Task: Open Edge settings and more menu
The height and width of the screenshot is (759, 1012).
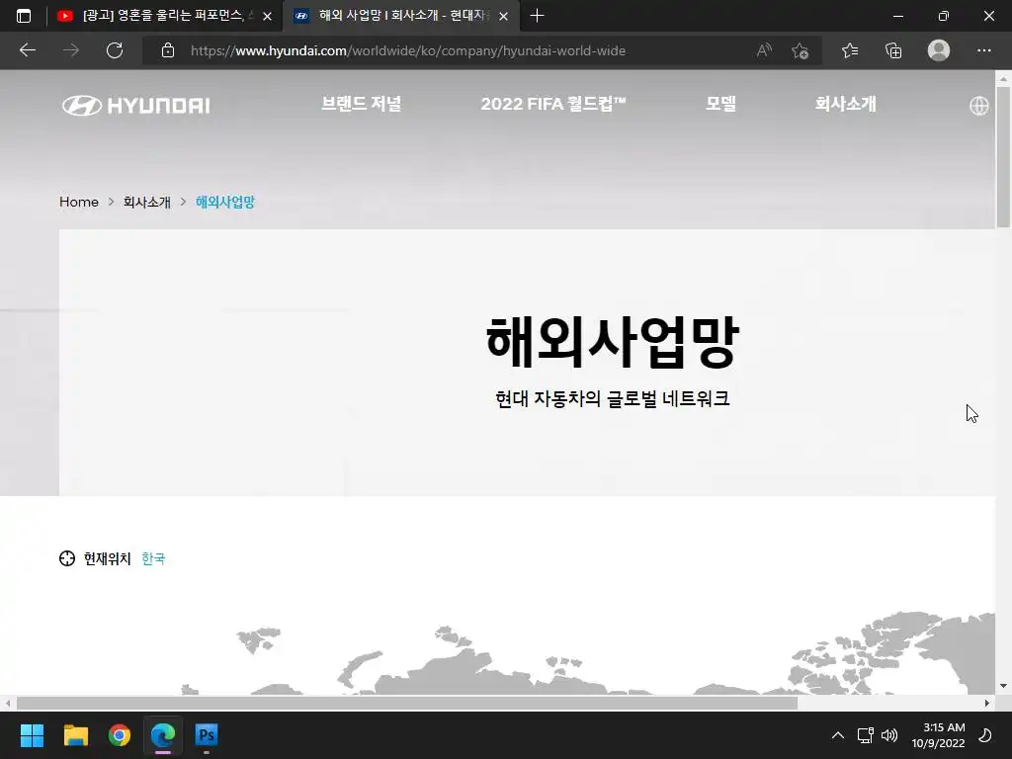Action: (983, 50)
